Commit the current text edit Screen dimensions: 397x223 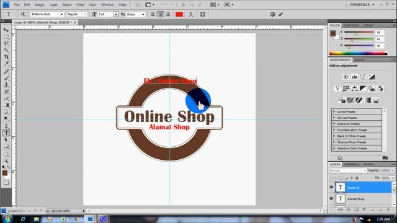280,14
